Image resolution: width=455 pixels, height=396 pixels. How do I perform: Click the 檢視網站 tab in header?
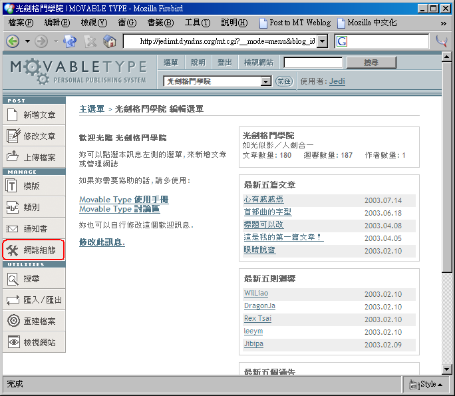[259, 63]
